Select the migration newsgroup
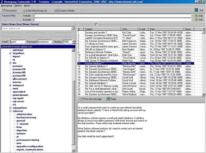Screen dimensions: 206x153 pyautogui.click(x=22, y=130)
